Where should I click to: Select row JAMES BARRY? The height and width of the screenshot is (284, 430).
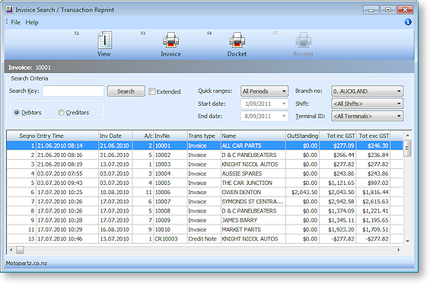point(205,220)
